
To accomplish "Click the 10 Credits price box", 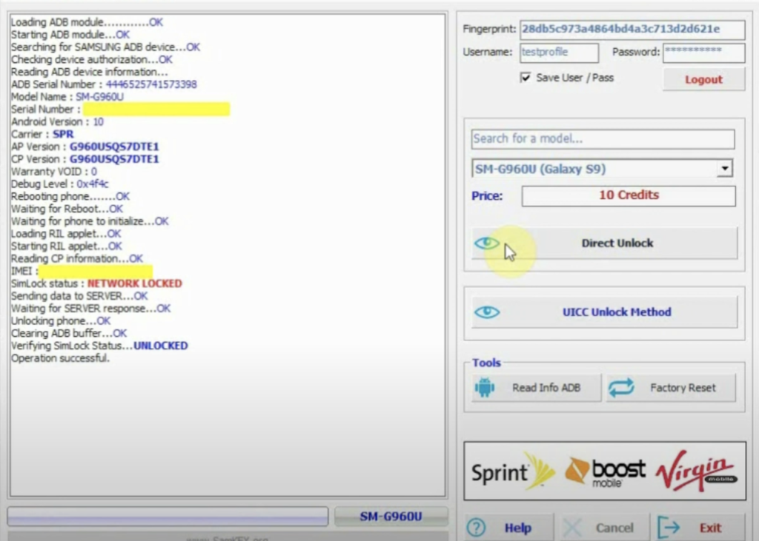I will 629,196.
